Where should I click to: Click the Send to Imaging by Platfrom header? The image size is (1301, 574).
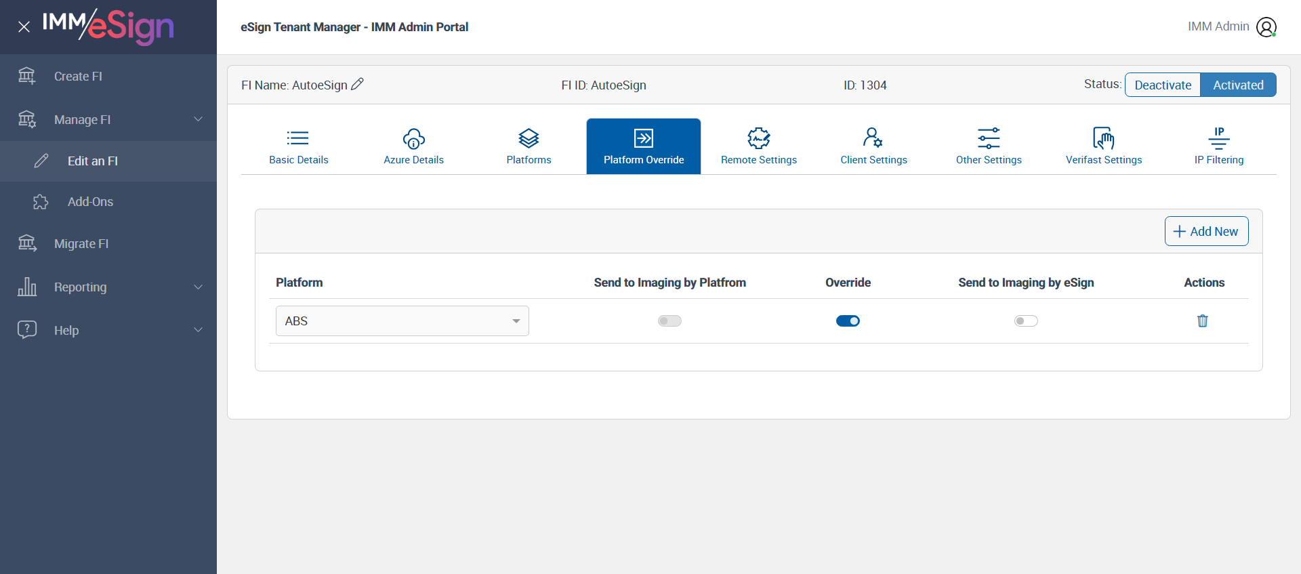(x=670, y=283)
